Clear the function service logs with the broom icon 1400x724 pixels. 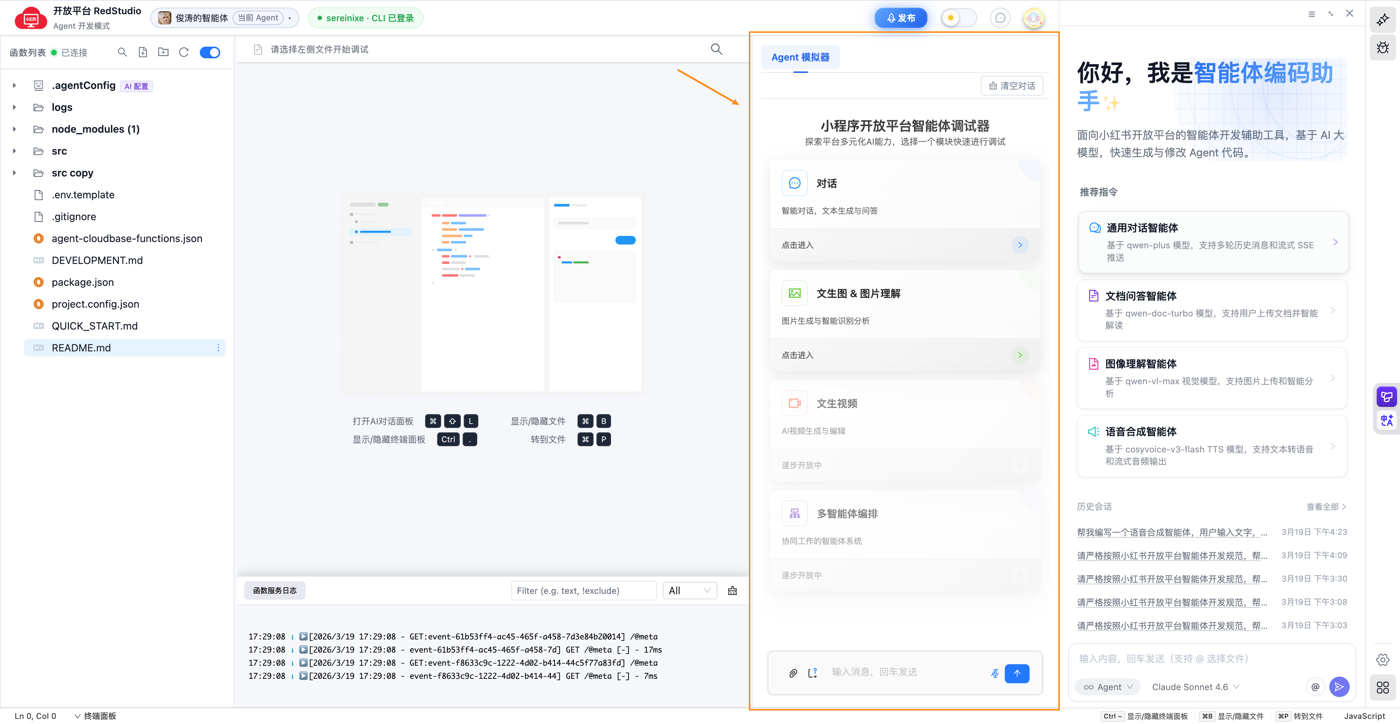click(732, 591)
